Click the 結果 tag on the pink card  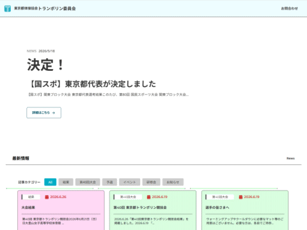pyautogui.click(x=31, y=197)
